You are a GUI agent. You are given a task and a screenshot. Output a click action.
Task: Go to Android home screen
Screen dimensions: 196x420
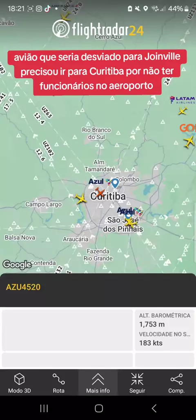[x=99, y=408]
